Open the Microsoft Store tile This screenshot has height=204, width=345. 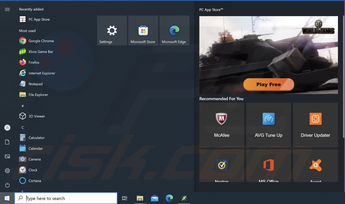pos(143,30)
